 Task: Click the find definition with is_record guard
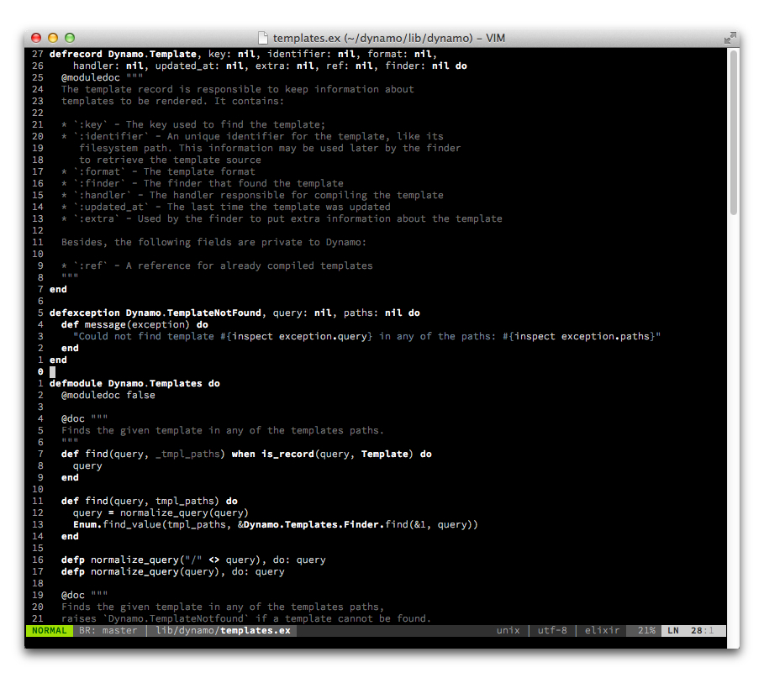coord(246,454)
